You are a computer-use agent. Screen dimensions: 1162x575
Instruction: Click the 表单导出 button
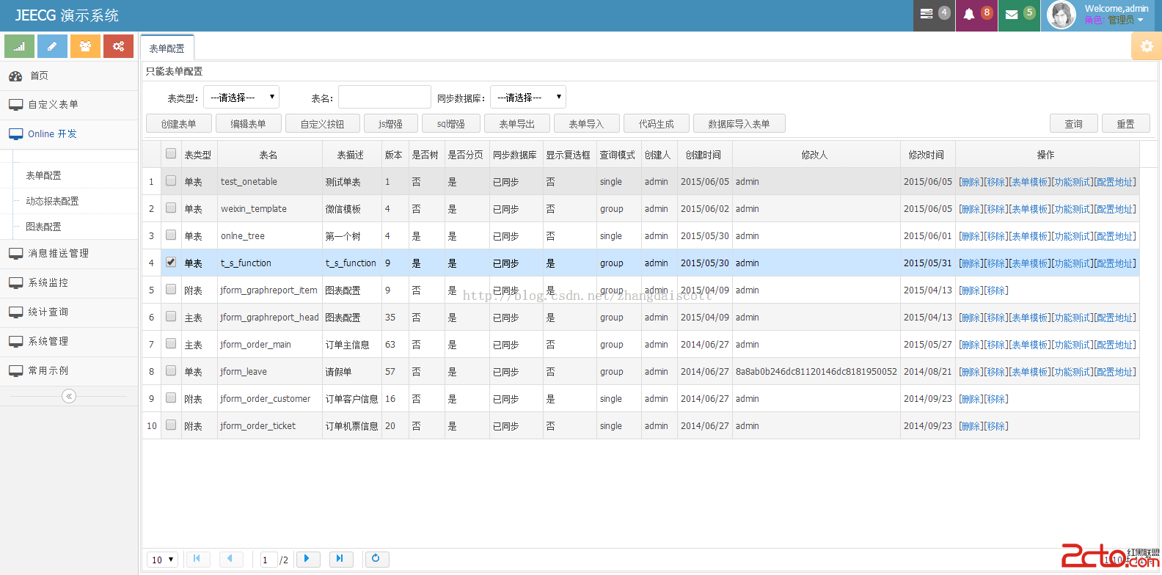tap(517, 123)
